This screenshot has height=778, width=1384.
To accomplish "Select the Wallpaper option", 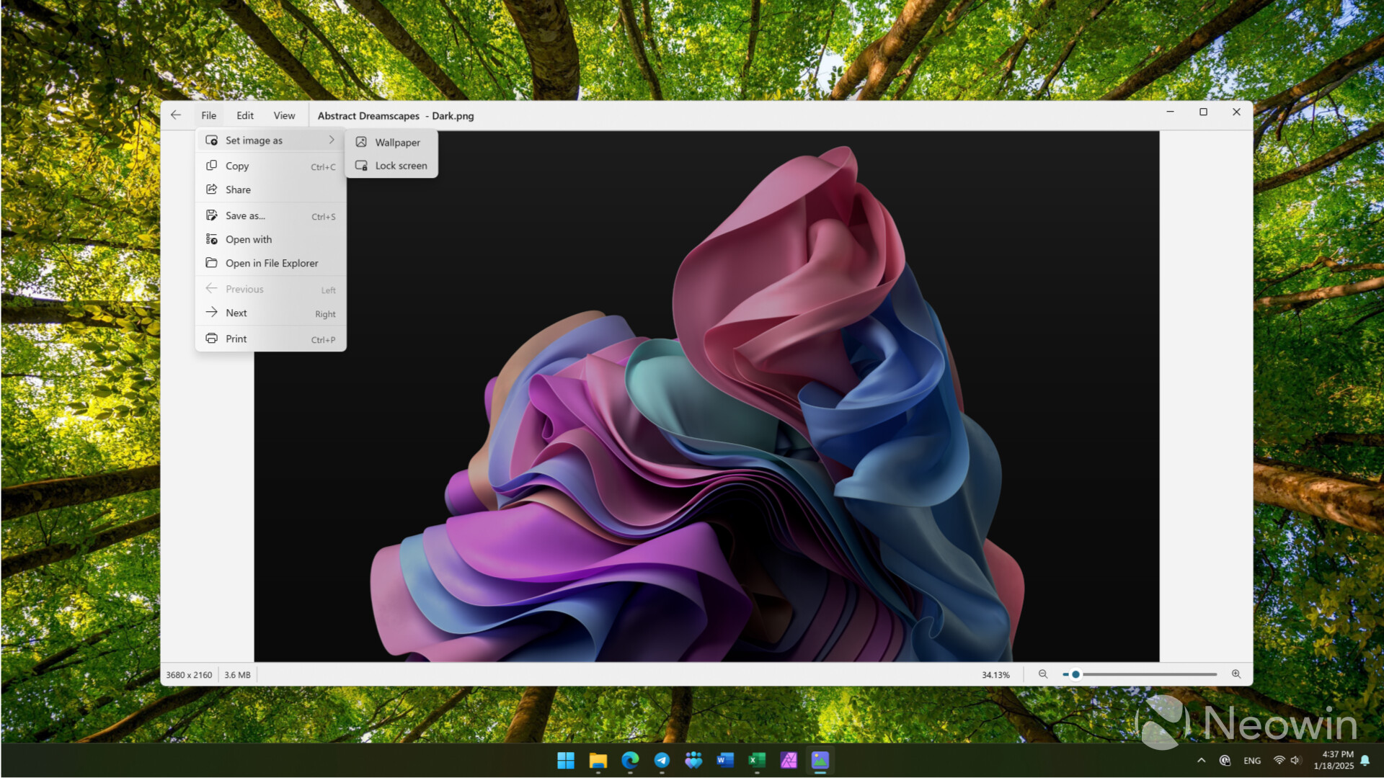I will 396,141.
